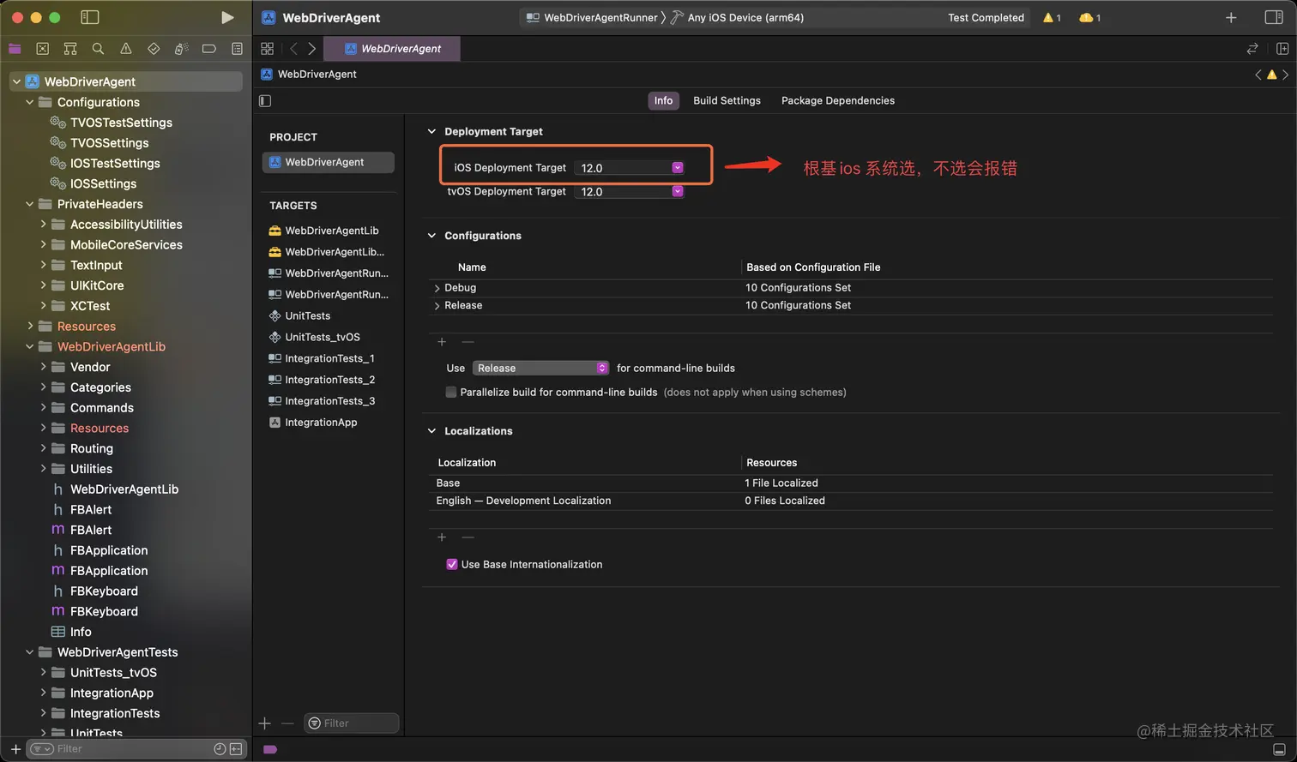Viewport: 1297px width, 762px height.
Task: Expand the Release configuration row
Action: point(437,306)
